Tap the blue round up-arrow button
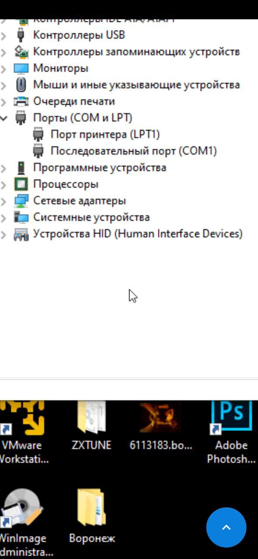The image size is (258, 559). click(x=226, y=528)
